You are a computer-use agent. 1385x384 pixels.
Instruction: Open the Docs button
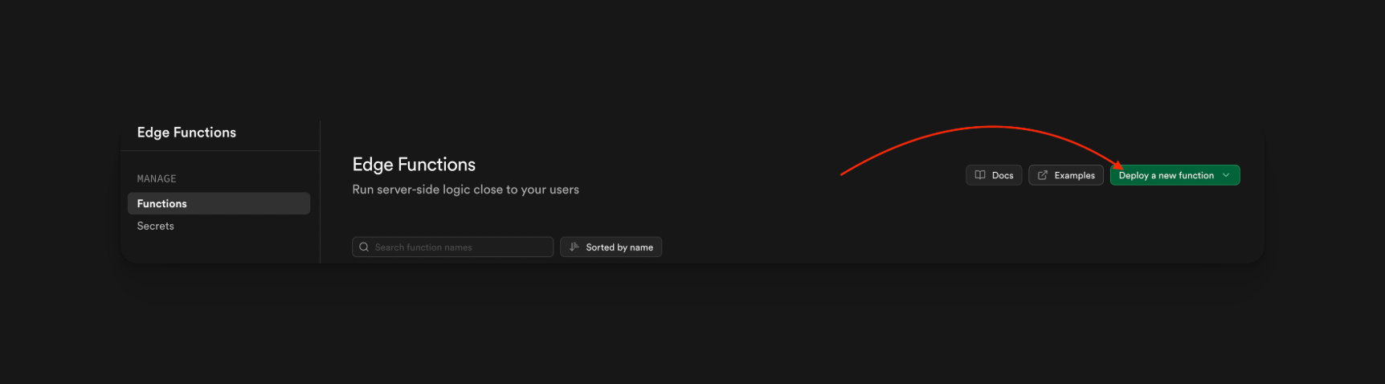click(x=994, y=175)
